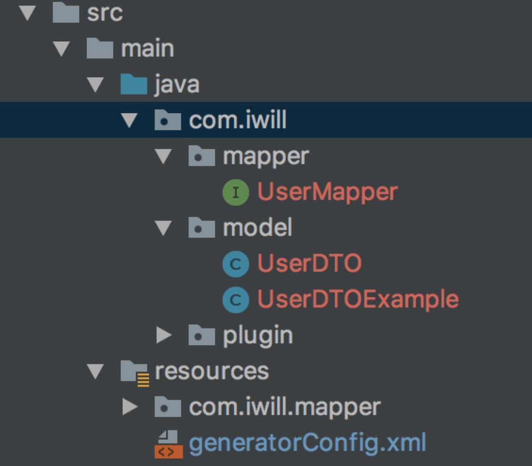
Task: Click the class icon beside UserDTO
Action: [235, 264]
